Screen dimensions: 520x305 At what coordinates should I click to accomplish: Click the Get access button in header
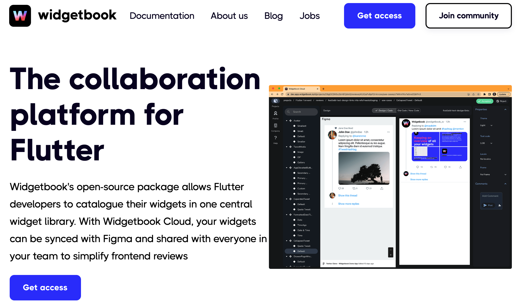tap(379, 16)
